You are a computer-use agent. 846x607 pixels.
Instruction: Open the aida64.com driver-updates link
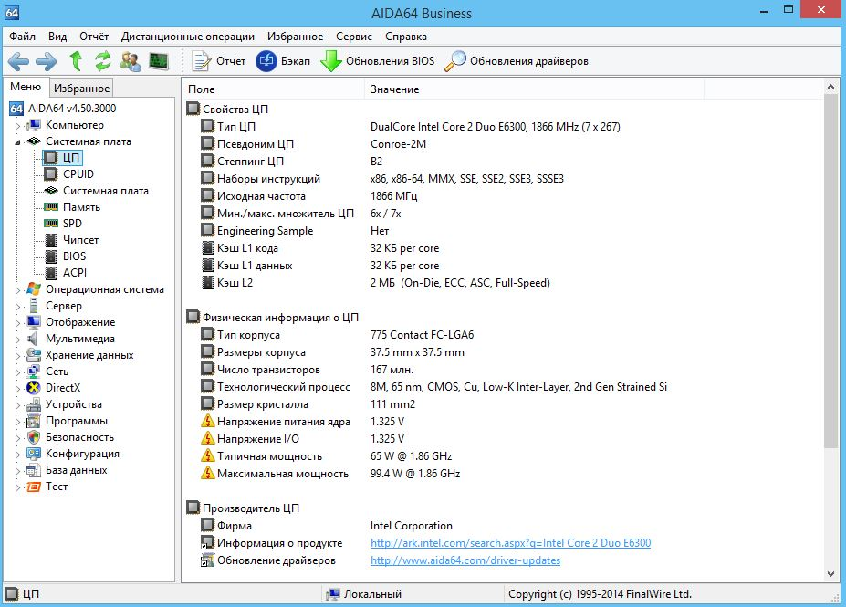click(x=465, y=560)
